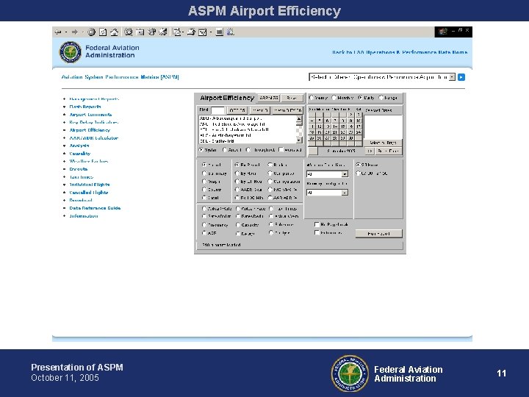This screenshot has width=529, height=397.
Task: Open the first All dropdown in the form
Action: (x=327, y=174)
